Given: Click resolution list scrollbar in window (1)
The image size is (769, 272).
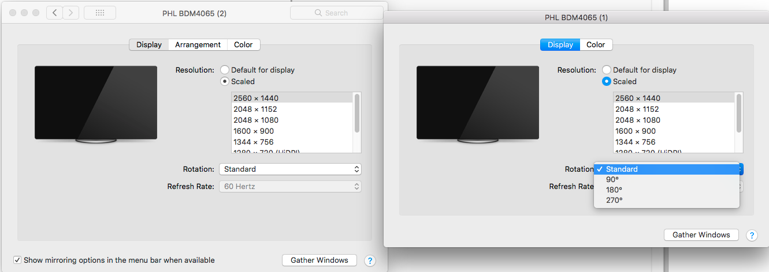Looking at the screenshot, I should [739, 114].
